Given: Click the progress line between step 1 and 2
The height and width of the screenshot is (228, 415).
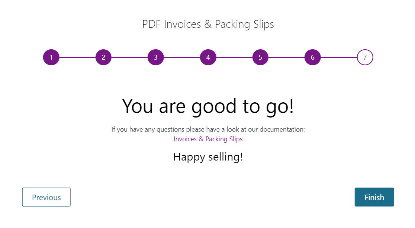Looking at the screenshot, I should pyautogui.click(x=77, y=57).
